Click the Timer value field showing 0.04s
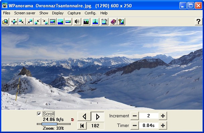Image resolution: width=204 pixels, height=133 pixels. (149, 125)
